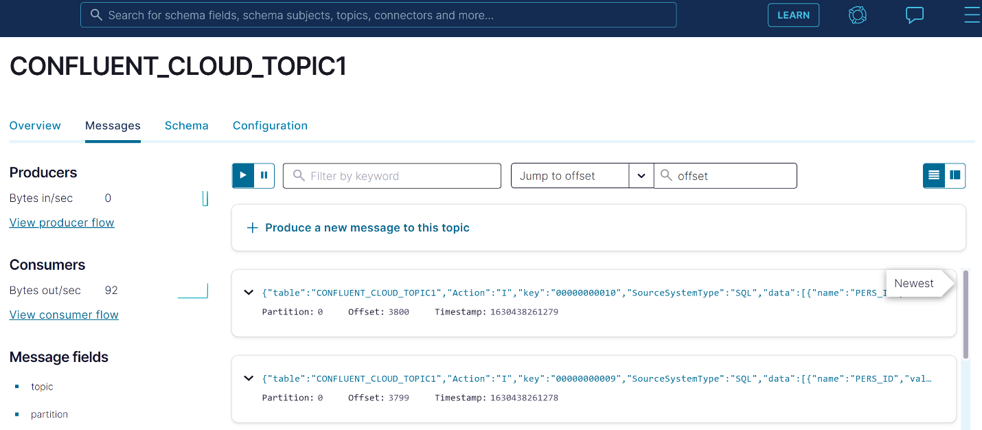Click the CONFLUENT_CLOUD_TOPIC1 page title
This screenshot has height=430, width=982.
point(178,66)
